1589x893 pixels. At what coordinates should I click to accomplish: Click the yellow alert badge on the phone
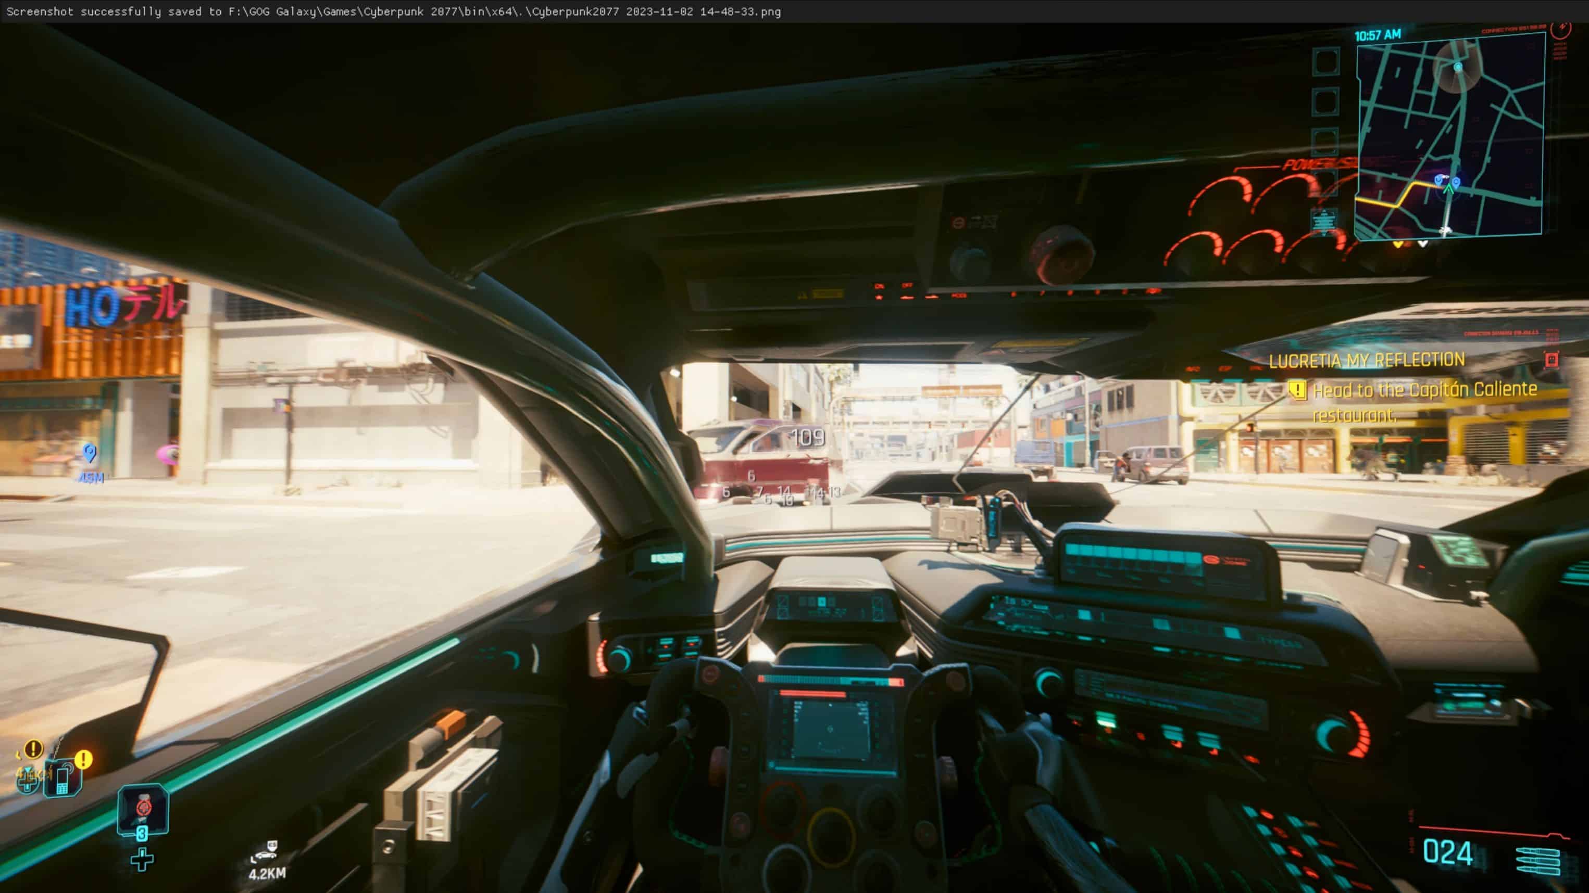pyautogui.click(x=84, y=759)
